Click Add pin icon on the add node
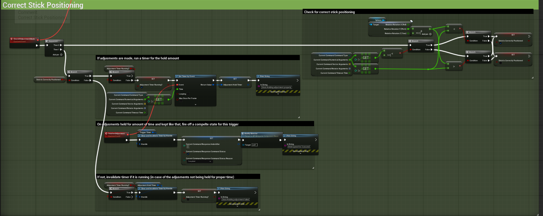 click(430, 34)
